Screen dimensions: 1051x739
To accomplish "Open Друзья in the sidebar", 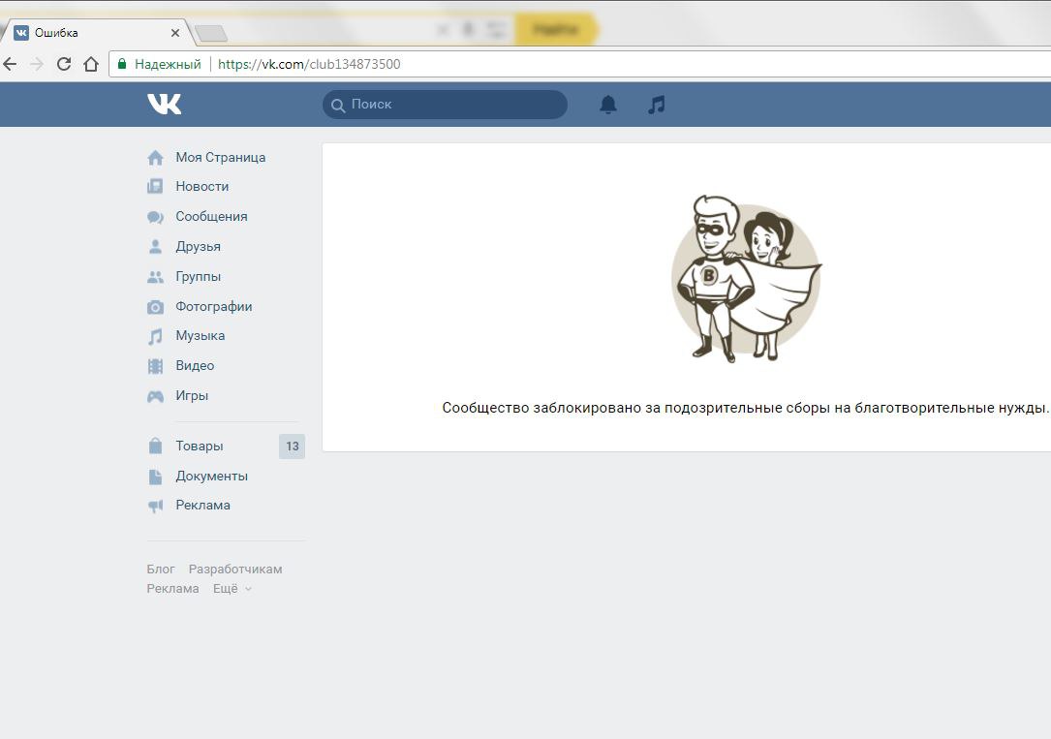I will pos(198,247).
